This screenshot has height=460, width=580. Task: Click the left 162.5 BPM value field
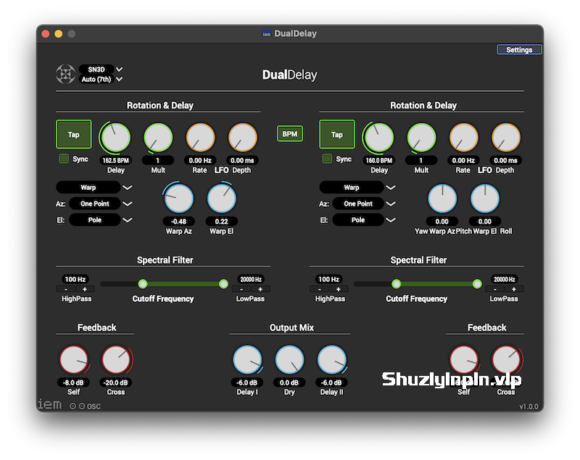pos(116,160)
